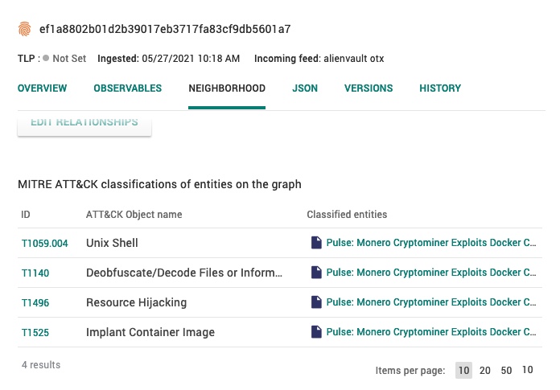Go to the Versions tab
The image size is (560, 390).
click(369, 88)
